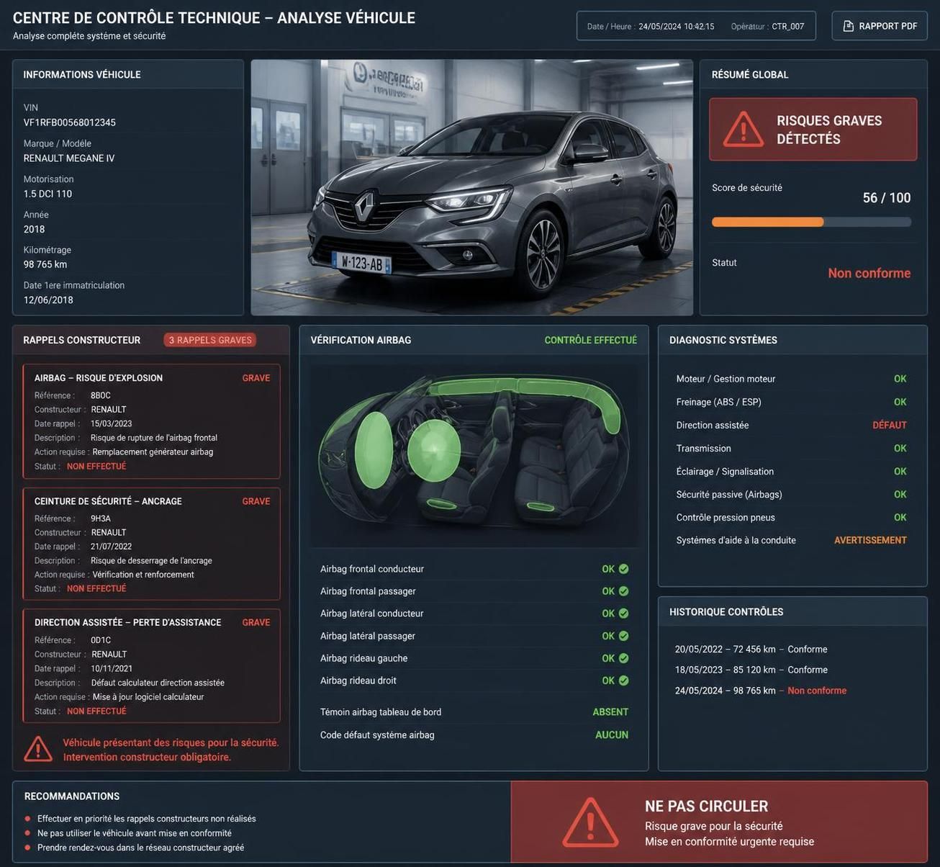This screenshot has height=867, width=940.
Task: Click the Code défaut système airbag AUCUN value
Action: click(612, 735)
